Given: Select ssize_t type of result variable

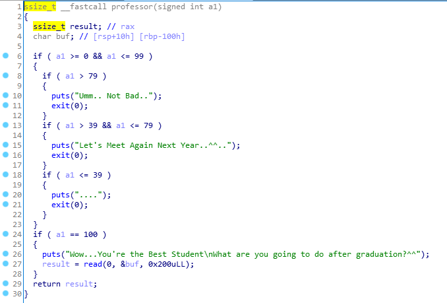Looking at the screenshot, I should pos(49,26).
